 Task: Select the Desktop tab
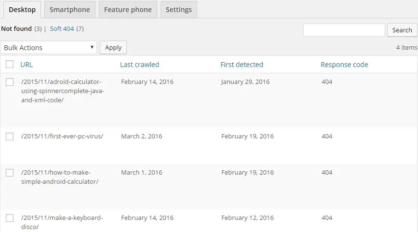(22, 10)
